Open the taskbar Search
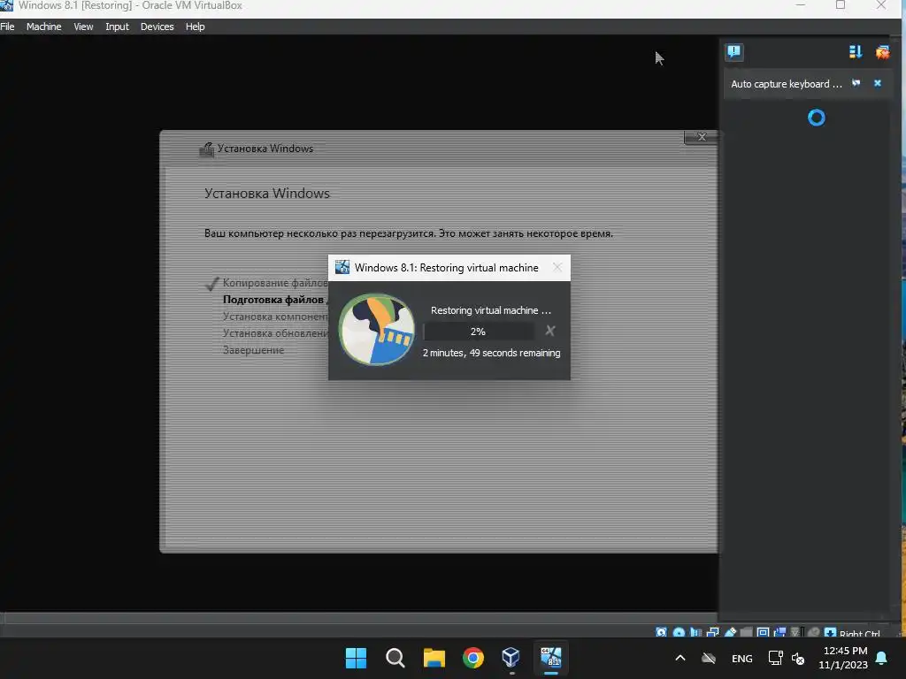Image resolution: width=906 pixels, height=679 pixels. 395,658
